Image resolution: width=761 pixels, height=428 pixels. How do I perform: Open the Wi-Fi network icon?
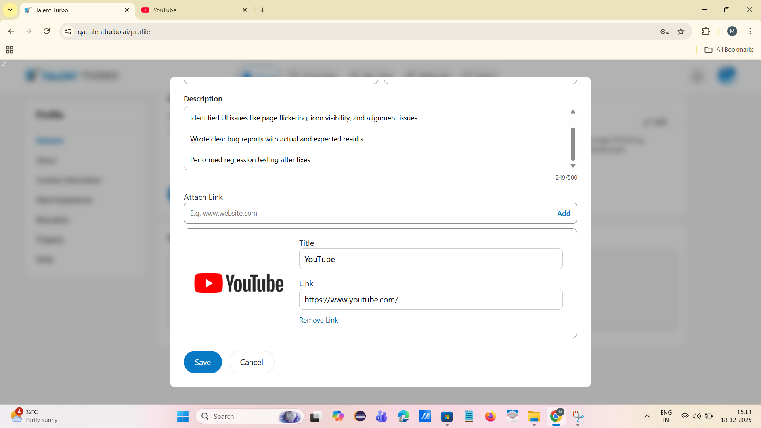click(685, 416)
